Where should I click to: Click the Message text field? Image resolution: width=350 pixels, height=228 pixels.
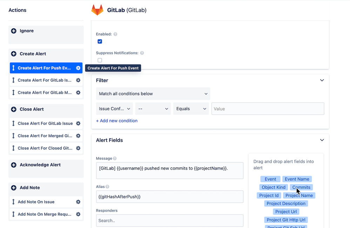[x=170, y=170]
